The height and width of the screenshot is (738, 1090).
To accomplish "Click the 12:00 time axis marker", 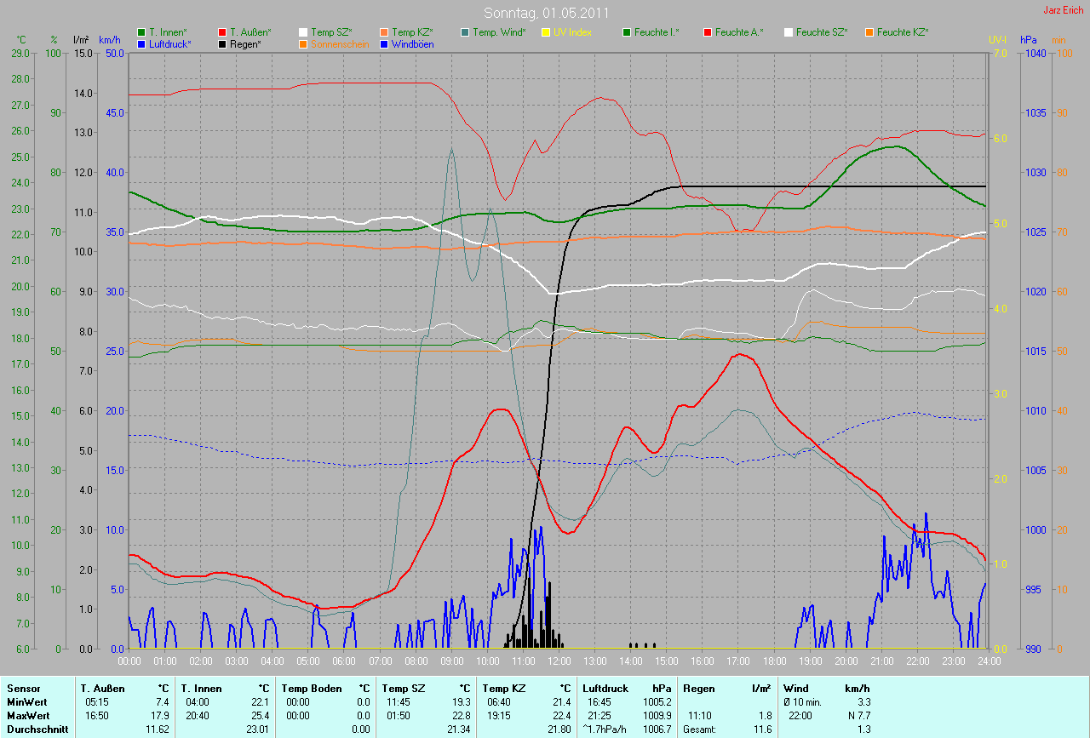I will point(559,661).
